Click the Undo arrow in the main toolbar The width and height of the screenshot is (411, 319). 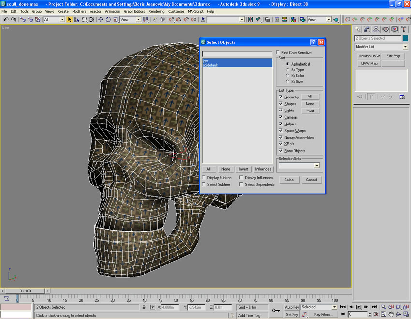point(6,19)
